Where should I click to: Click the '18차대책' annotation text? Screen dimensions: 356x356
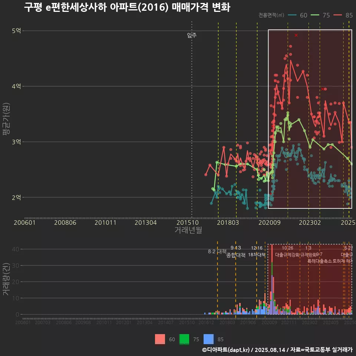[x=257, y=254]
